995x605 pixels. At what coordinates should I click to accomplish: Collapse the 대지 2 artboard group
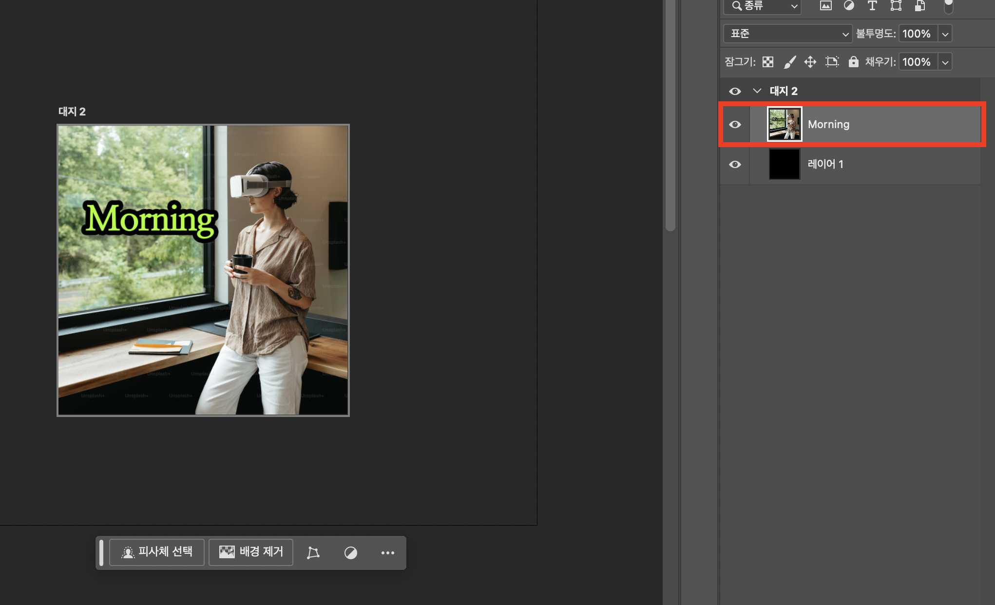[757, 91]
